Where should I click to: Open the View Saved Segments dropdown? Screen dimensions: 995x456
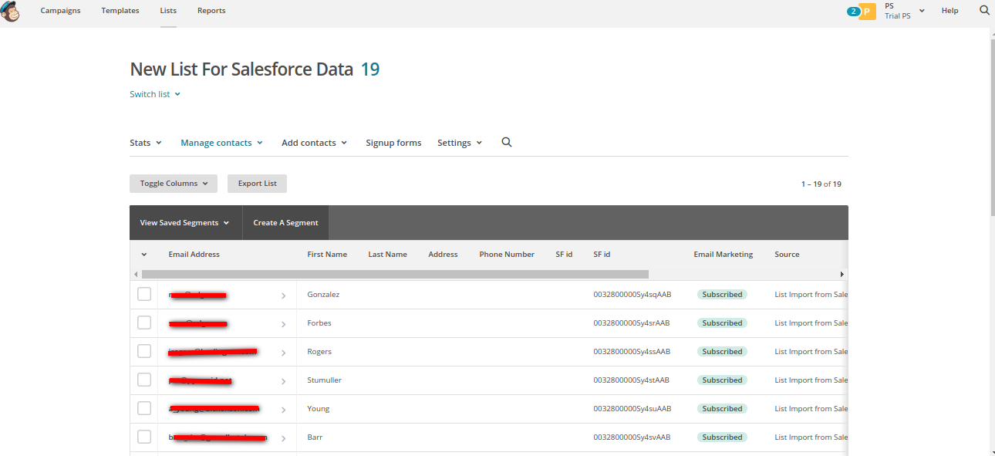tap(185, 223)
